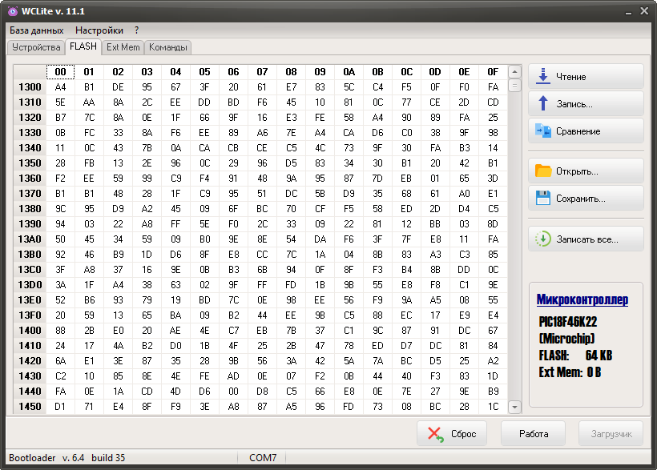Click the red X icon on Сброс
Viewport: 657px width, 470px height.
tap(436, 434)
